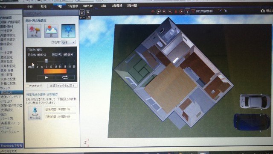
Task: Switch to the 全体 tab
Action: point(30,7)
